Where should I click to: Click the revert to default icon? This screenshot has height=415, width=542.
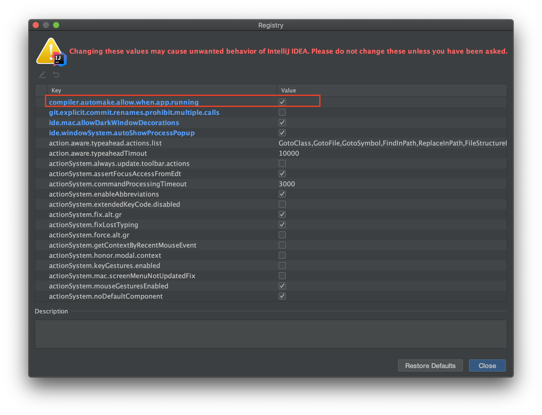point(56,75)
